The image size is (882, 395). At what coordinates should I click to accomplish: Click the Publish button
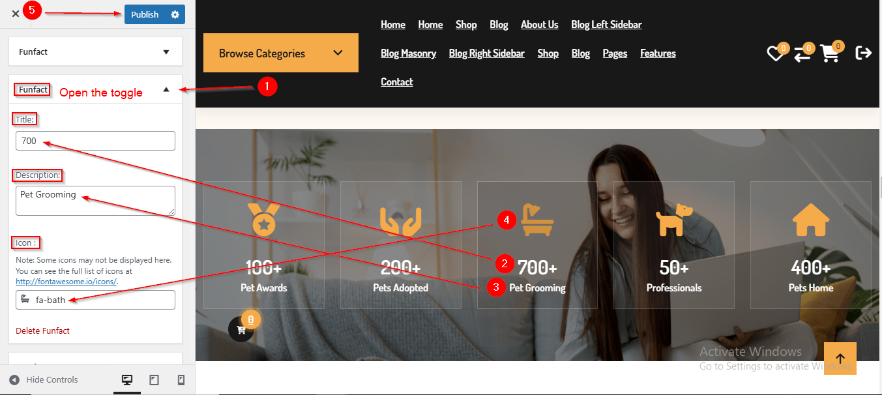[145, 14]
